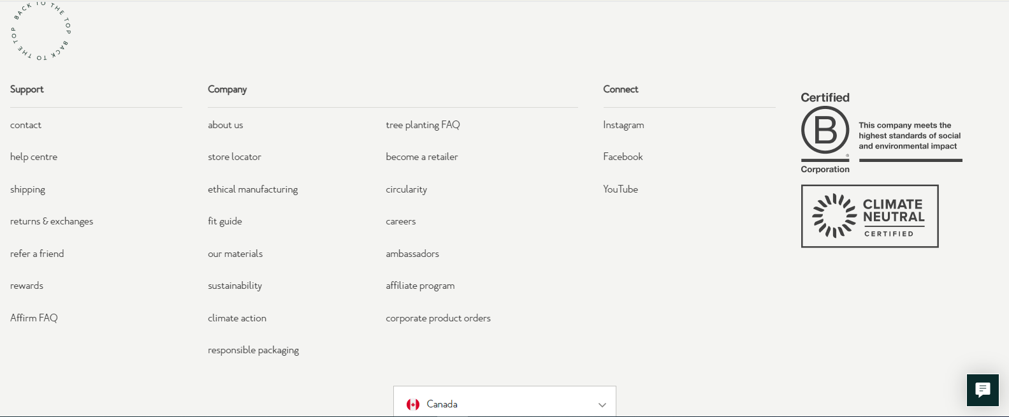The width and height of the screenshot is (1009, 417).
Task: Click the Climate Neutral Certified badge
Action: [869, 216]
